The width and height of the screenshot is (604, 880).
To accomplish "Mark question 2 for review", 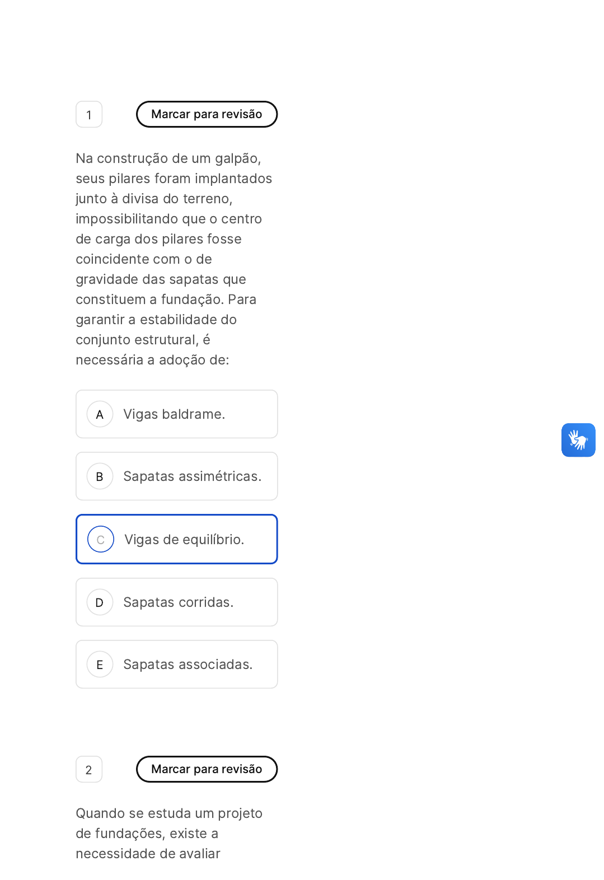I will pyautogui.click(x=207, y=769).
